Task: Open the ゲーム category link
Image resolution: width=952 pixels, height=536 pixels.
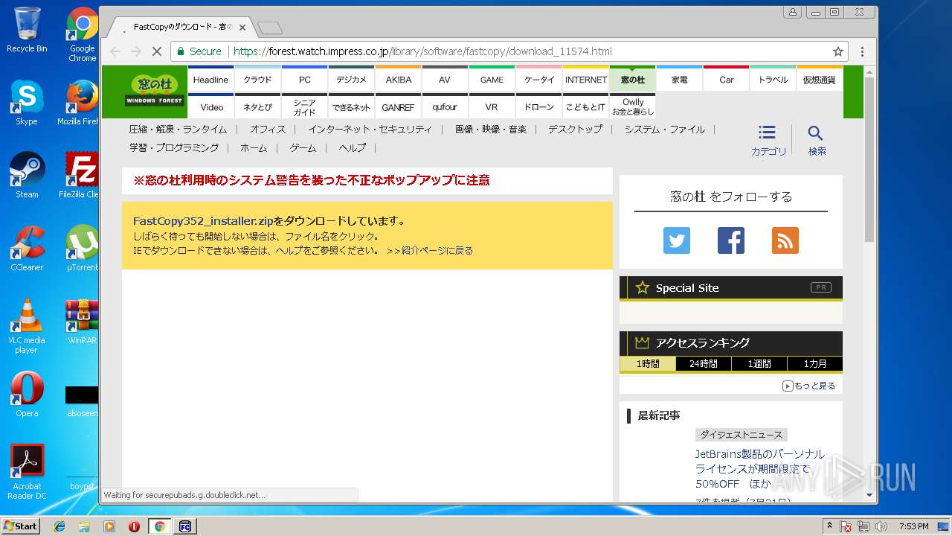Action: click(303, 147)
